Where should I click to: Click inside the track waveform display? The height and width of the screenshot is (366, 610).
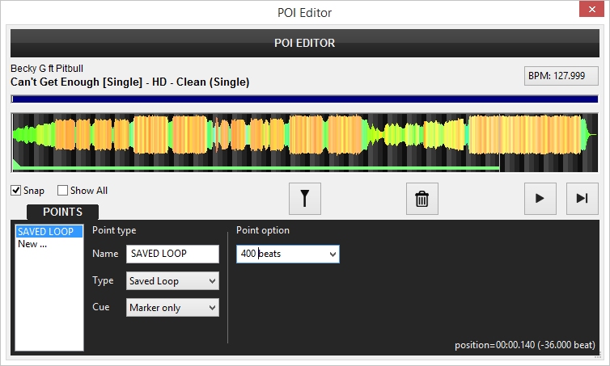pos(304,137)
